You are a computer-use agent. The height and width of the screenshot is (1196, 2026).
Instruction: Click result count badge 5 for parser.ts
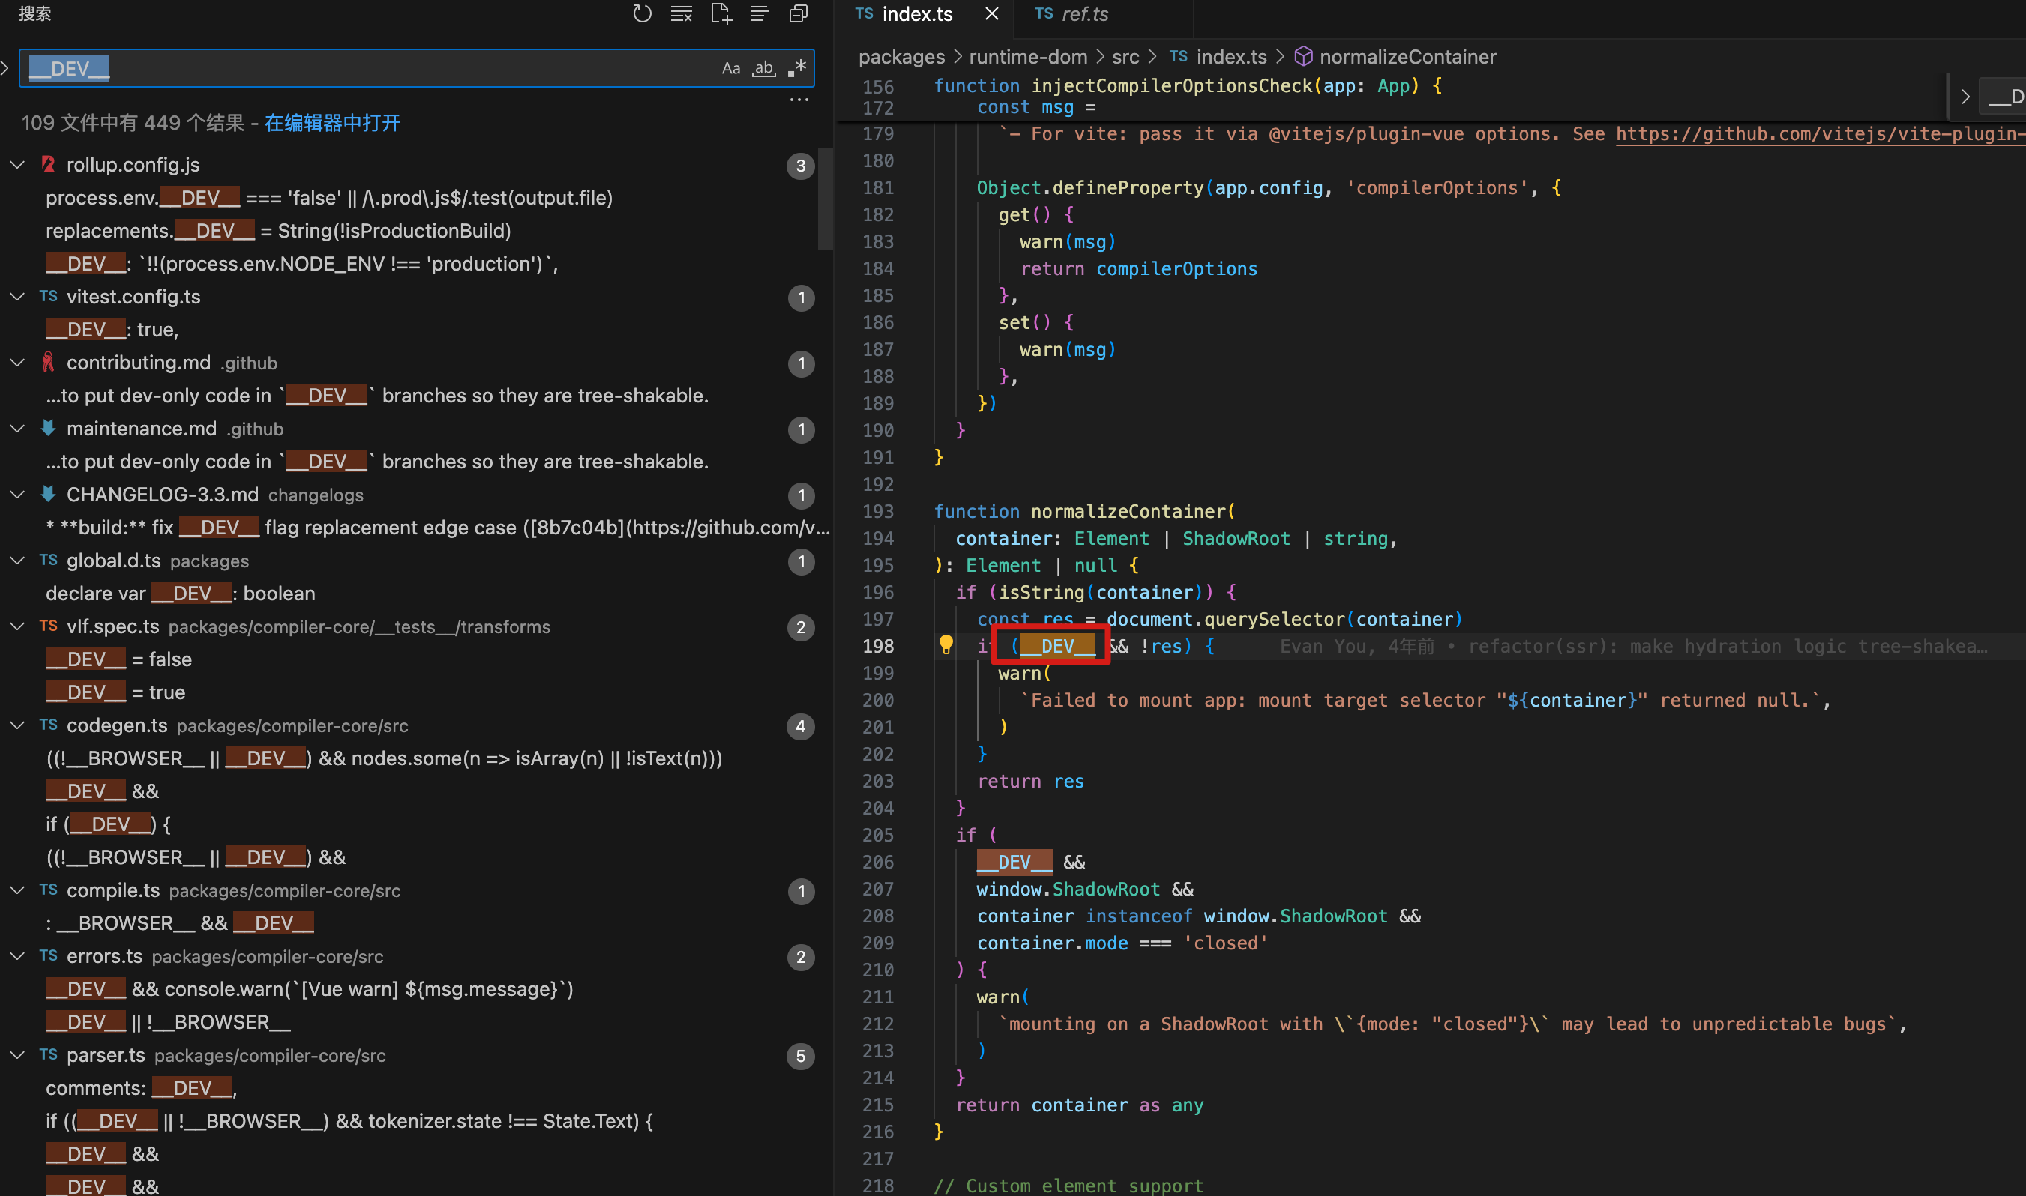point(801,1057)
